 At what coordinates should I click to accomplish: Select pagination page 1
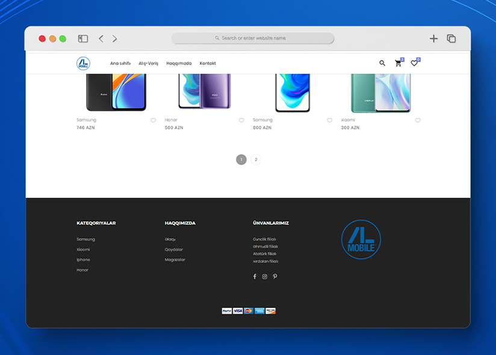pos(241,159)
